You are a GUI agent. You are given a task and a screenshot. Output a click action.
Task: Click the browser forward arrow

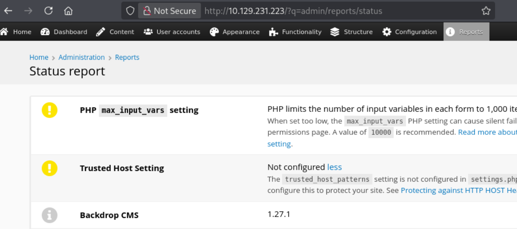click(x=28, y=11)
